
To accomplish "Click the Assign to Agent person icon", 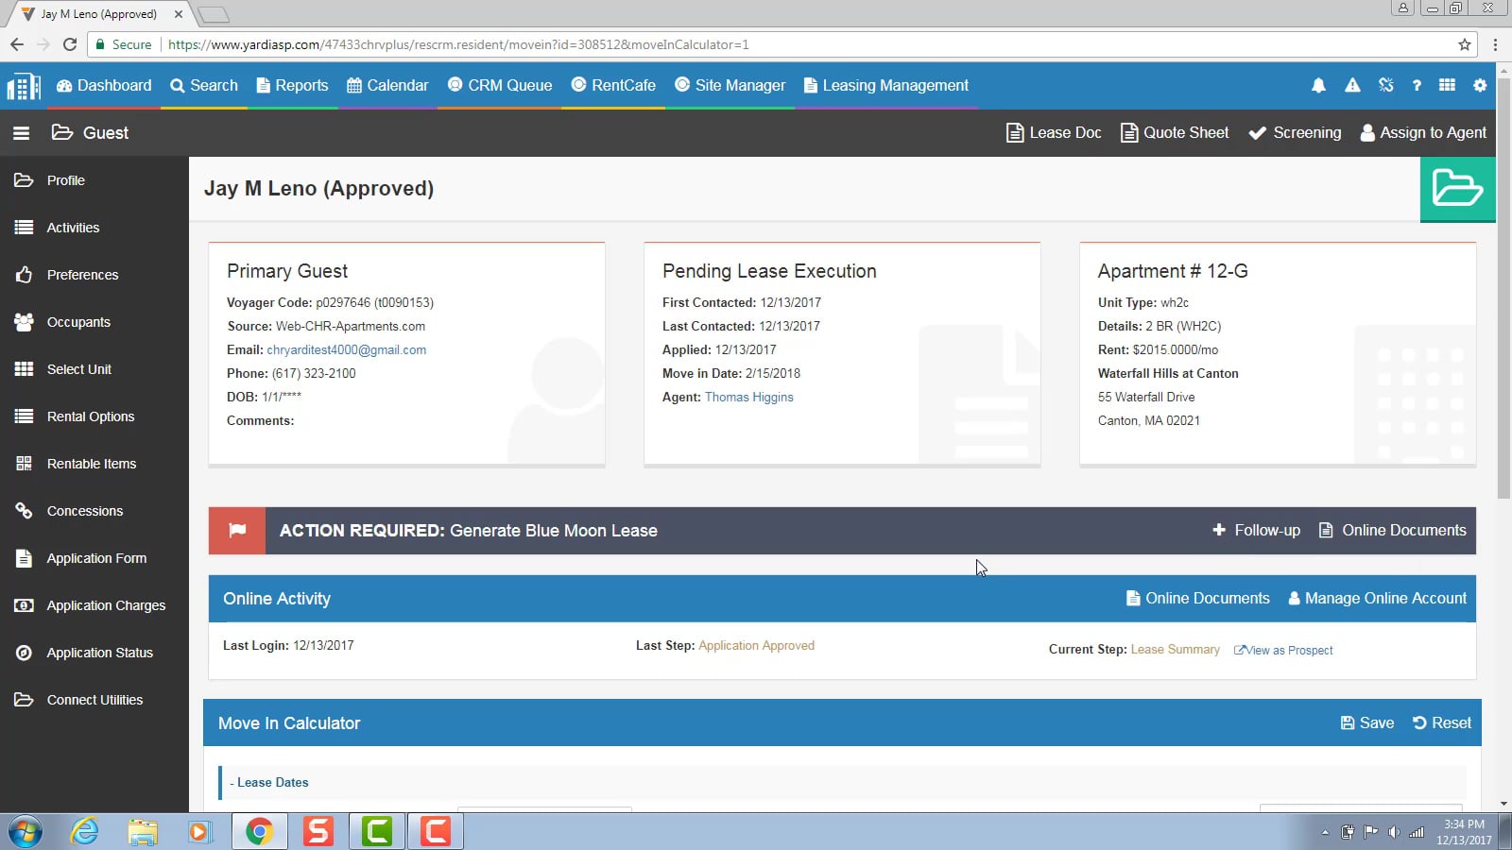I will 1366,132.
